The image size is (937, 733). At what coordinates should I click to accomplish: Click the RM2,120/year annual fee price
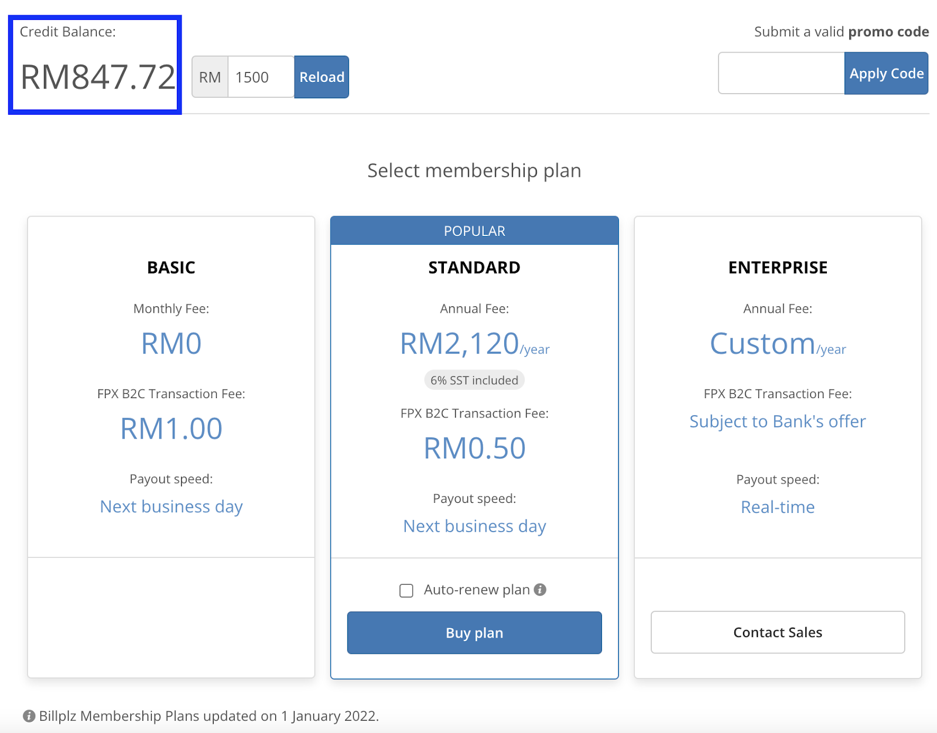[x=474, y=344]
